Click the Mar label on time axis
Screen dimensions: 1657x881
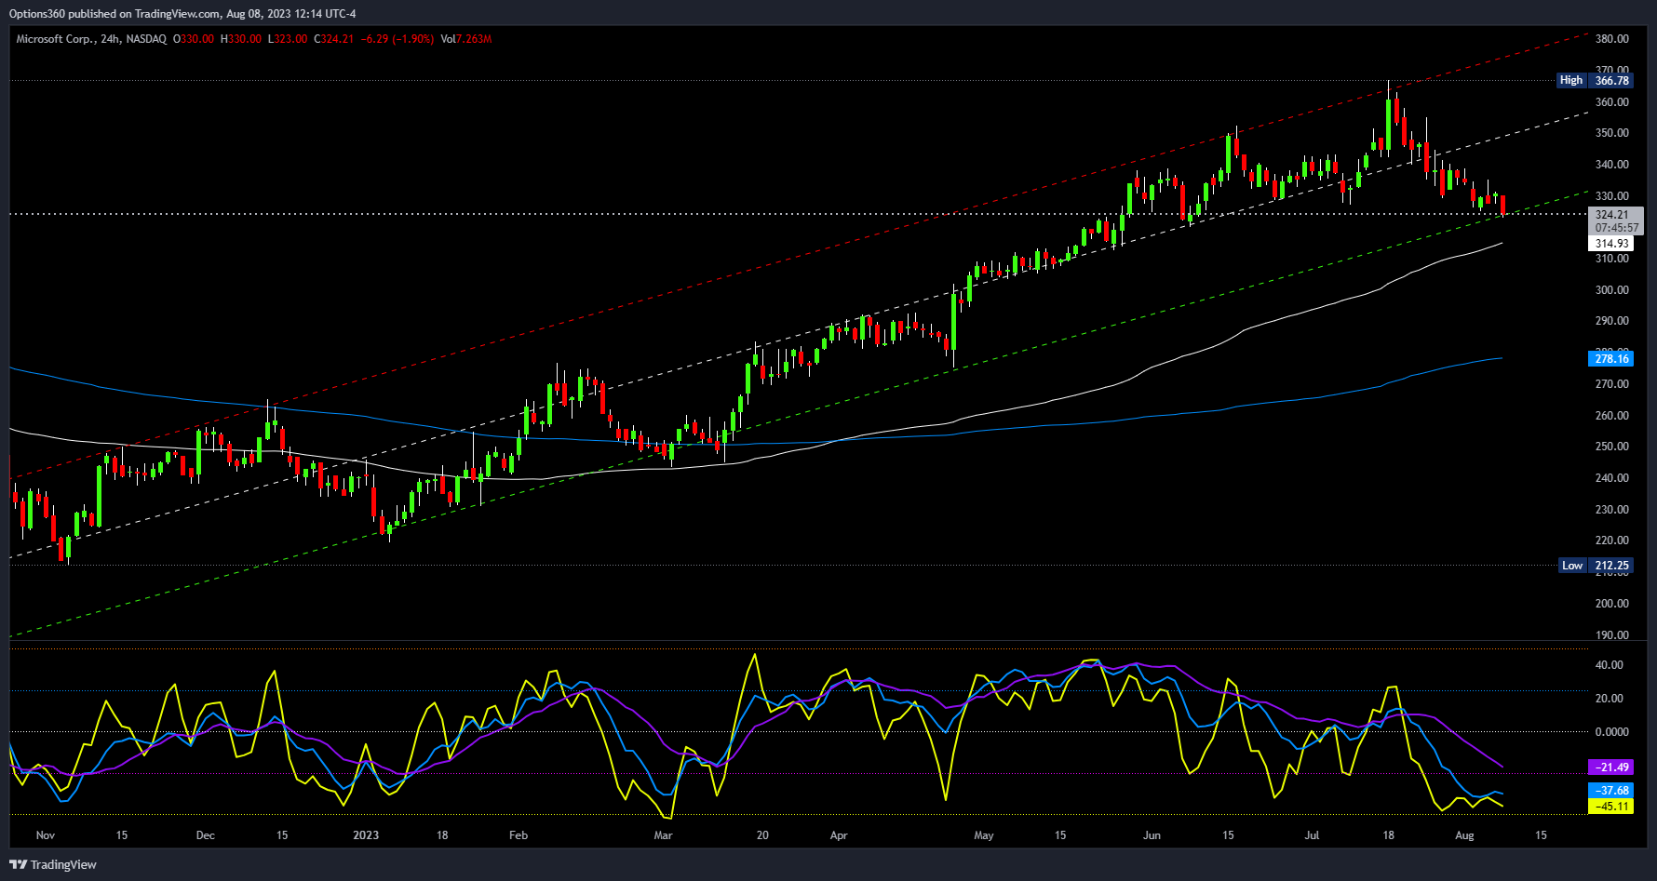point(663,835)
